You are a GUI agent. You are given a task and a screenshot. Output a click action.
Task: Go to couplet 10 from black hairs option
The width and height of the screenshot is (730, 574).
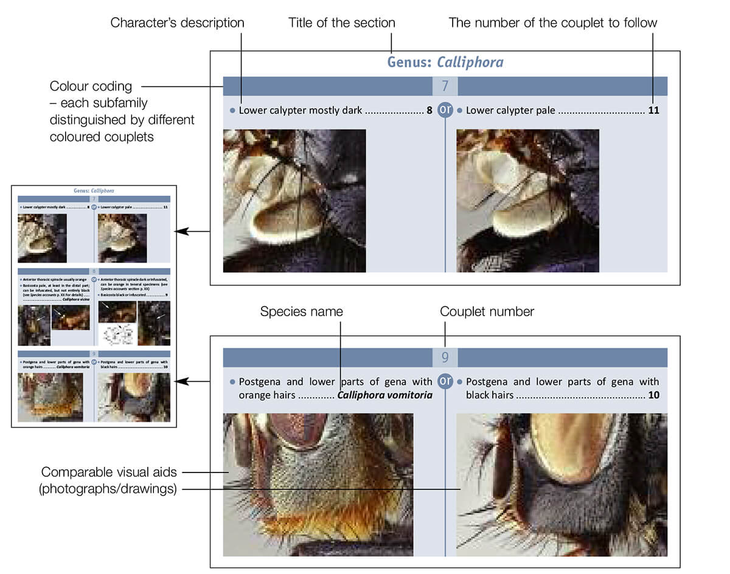tap(653, 395)
